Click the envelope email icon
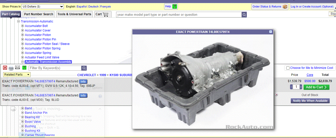Viewport: 336px width, 138px height. 17,68
